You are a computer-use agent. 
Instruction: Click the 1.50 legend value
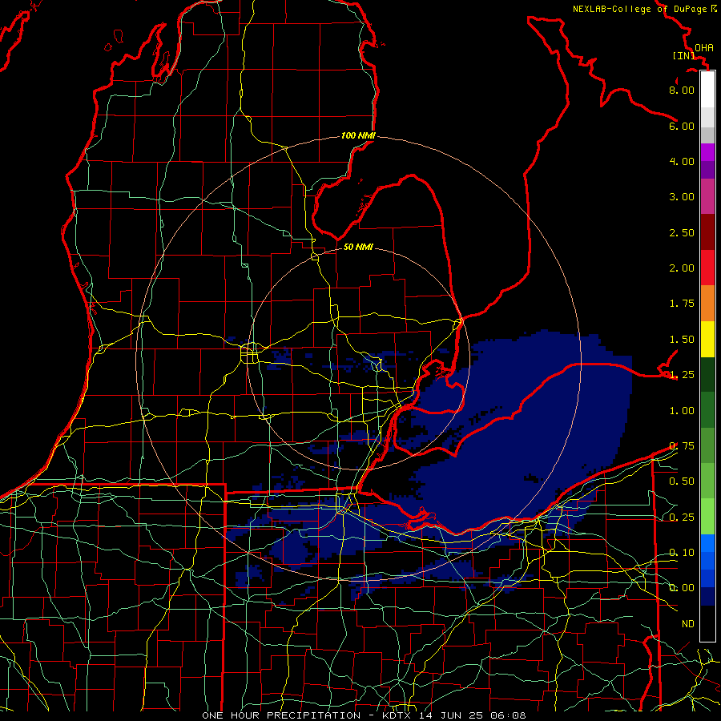682,340
